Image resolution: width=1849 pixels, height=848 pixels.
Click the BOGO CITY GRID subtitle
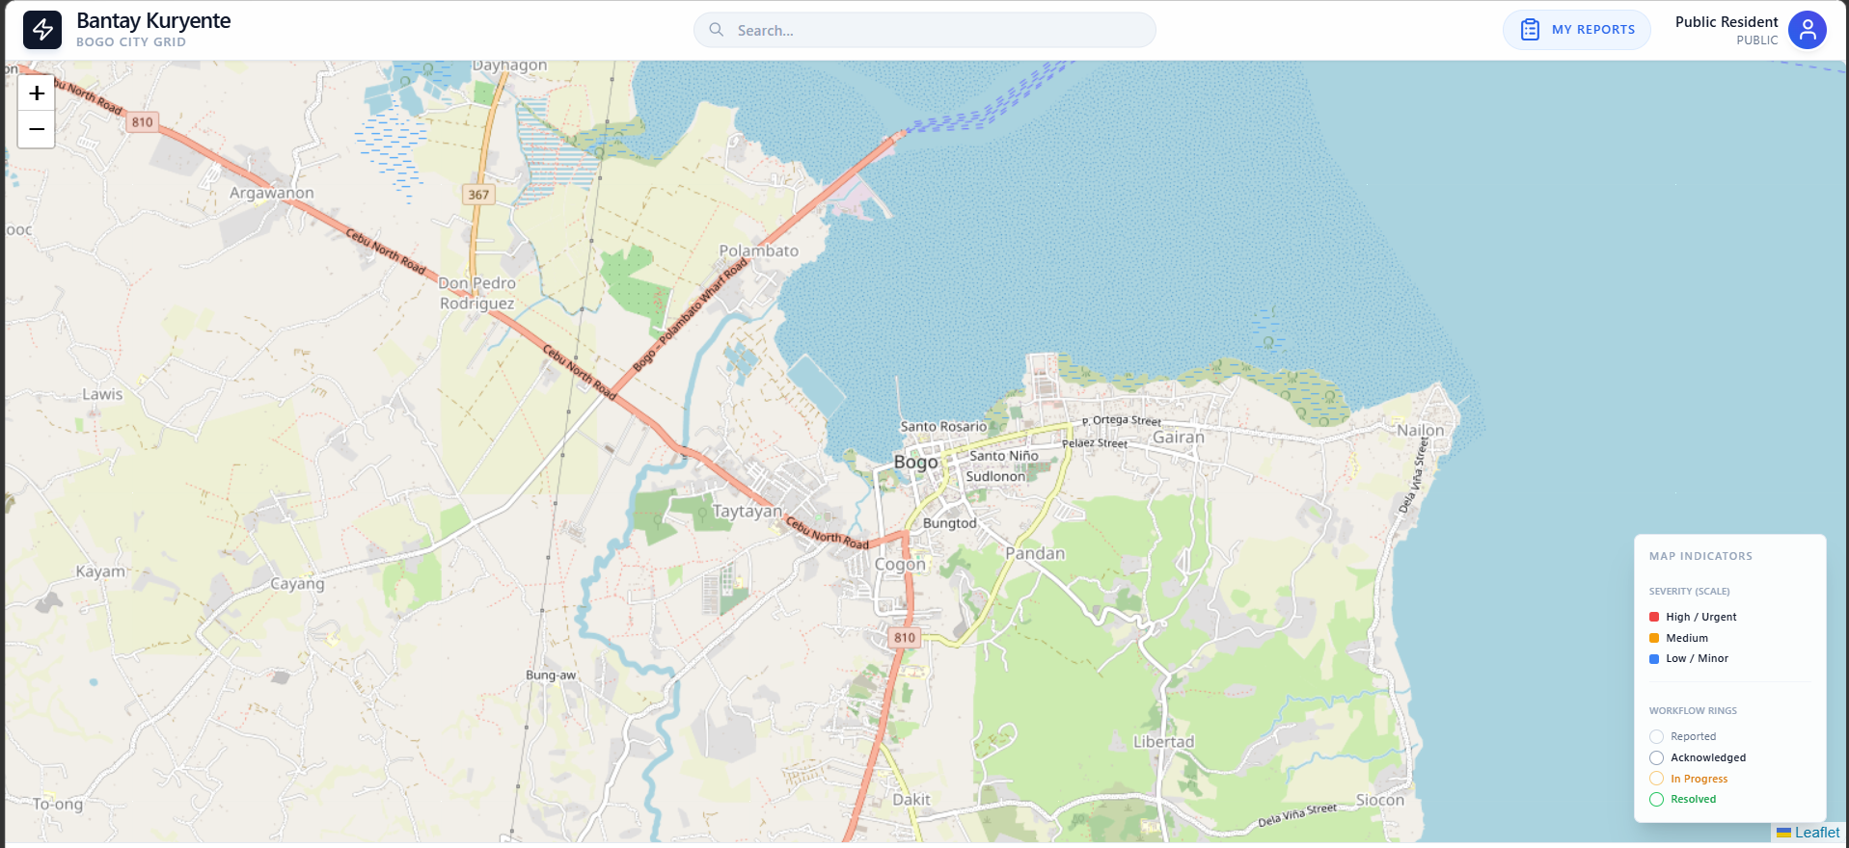click(131, 42)
